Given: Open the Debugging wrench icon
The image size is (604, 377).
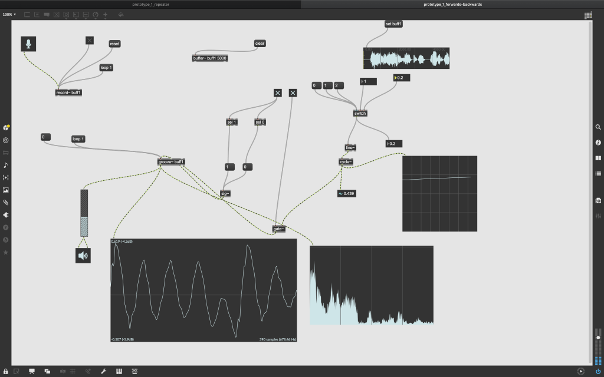Looking at the screenshot, I should 104,371.
